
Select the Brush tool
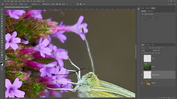2,29
